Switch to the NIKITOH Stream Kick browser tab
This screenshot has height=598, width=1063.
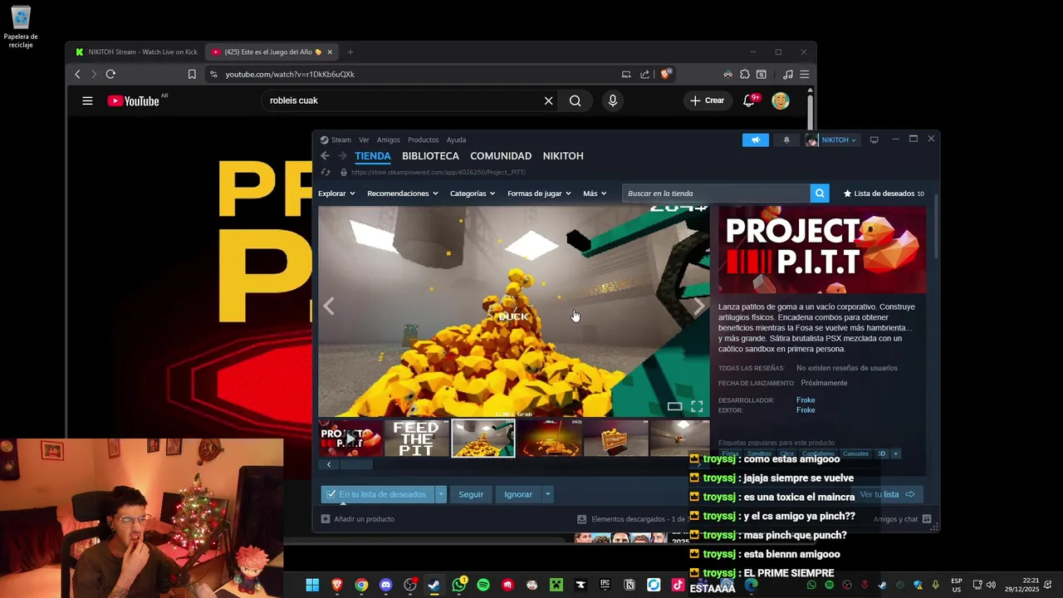pyautogui.click(x=135, y=51)
